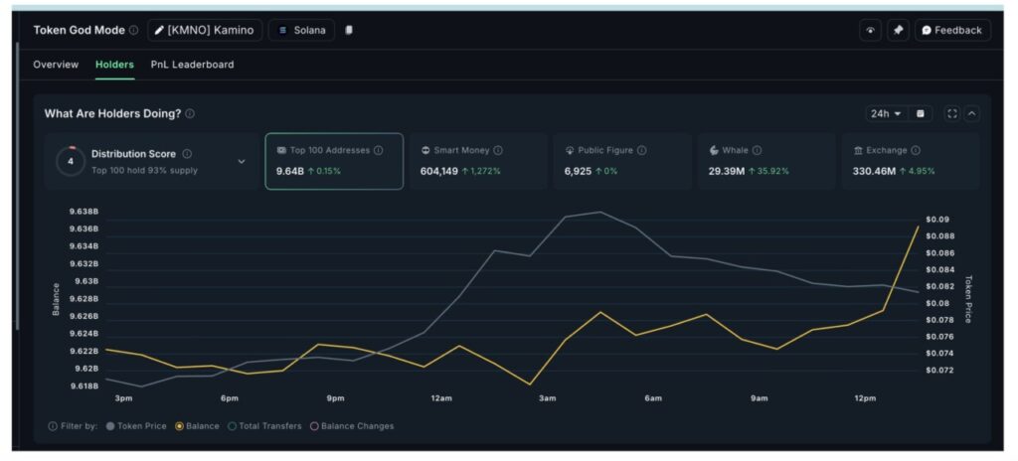Screen dimensions: 1018x461
Task: Open the calendar icon next to 24h
Action: coord(921,113)
